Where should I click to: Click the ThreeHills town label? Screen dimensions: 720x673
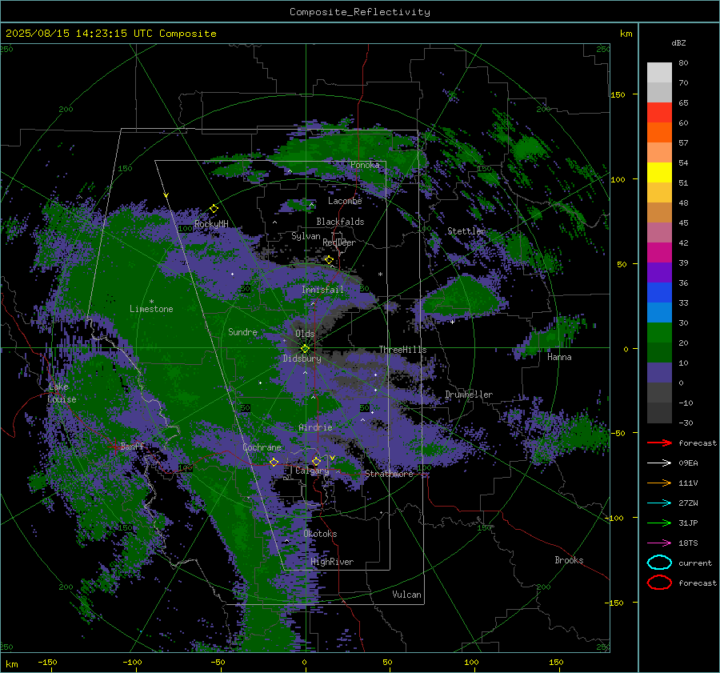pos(402,350)
